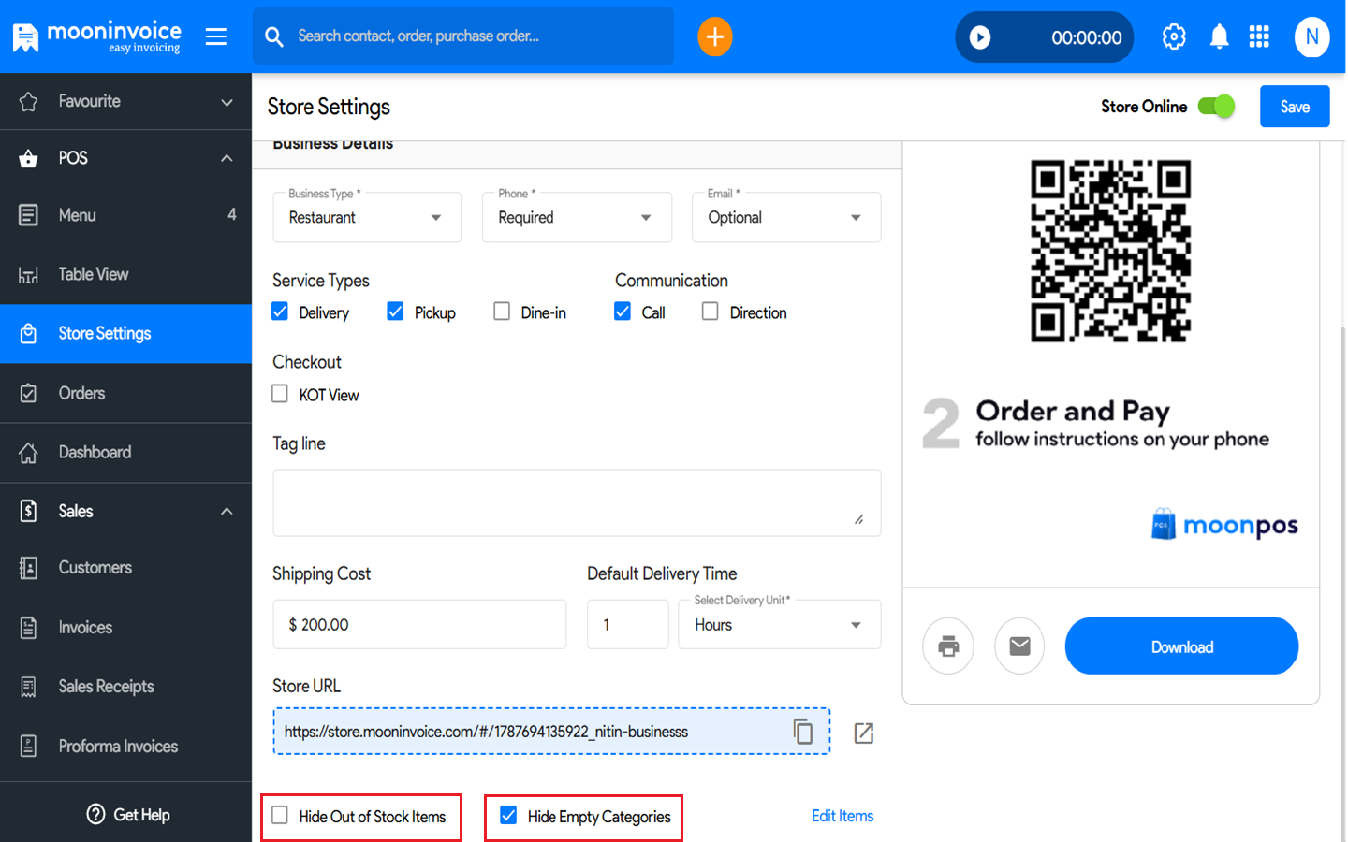Expand the Favourite section in sidebar

[125, 101]
